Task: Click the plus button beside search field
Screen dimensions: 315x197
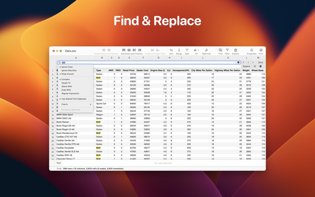Action: [x=243, y=62]
